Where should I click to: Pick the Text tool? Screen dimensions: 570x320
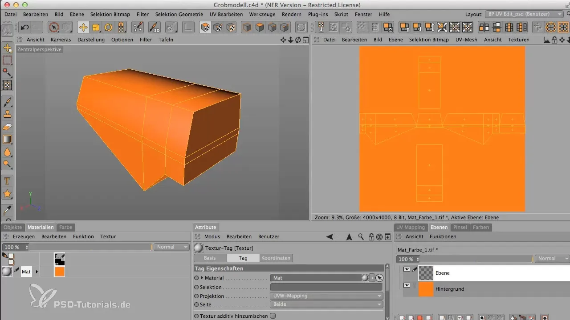pos(7,181)
